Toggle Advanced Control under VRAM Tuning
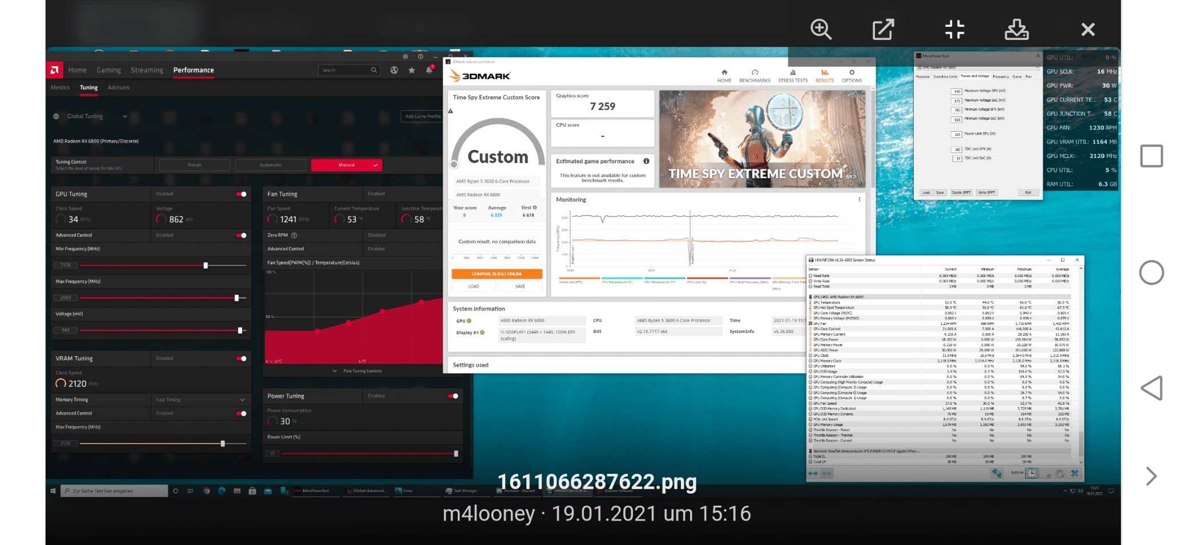The height and width of the screenshot is (545, 1182). pos(241,413)
